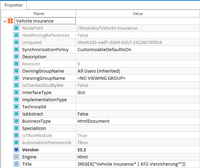Click the light blue icon beside Title
This screenshot has height=168, width=200.
(x=16, y=164)
